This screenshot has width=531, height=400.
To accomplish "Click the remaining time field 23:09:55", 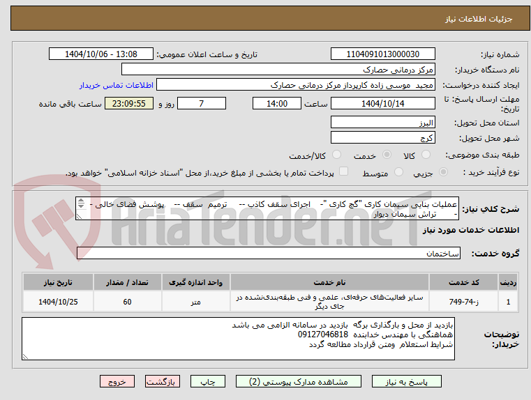I will 129,103.
